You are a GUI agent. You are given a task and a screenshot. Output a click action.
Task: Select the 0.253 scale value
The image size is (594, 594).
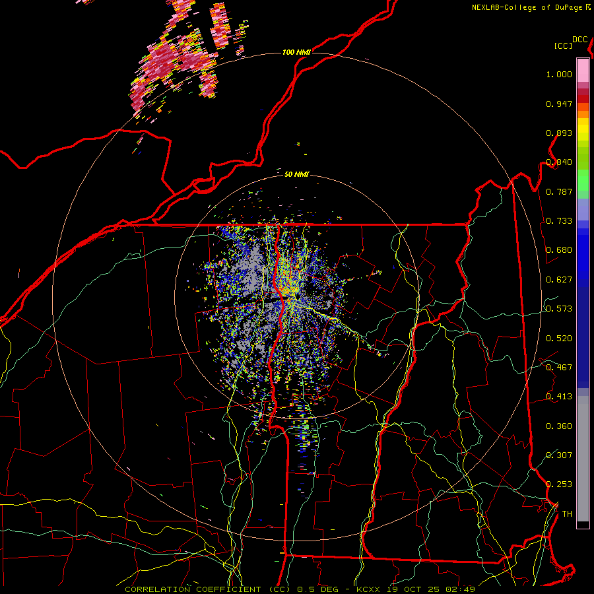click(x=559, y=484)
